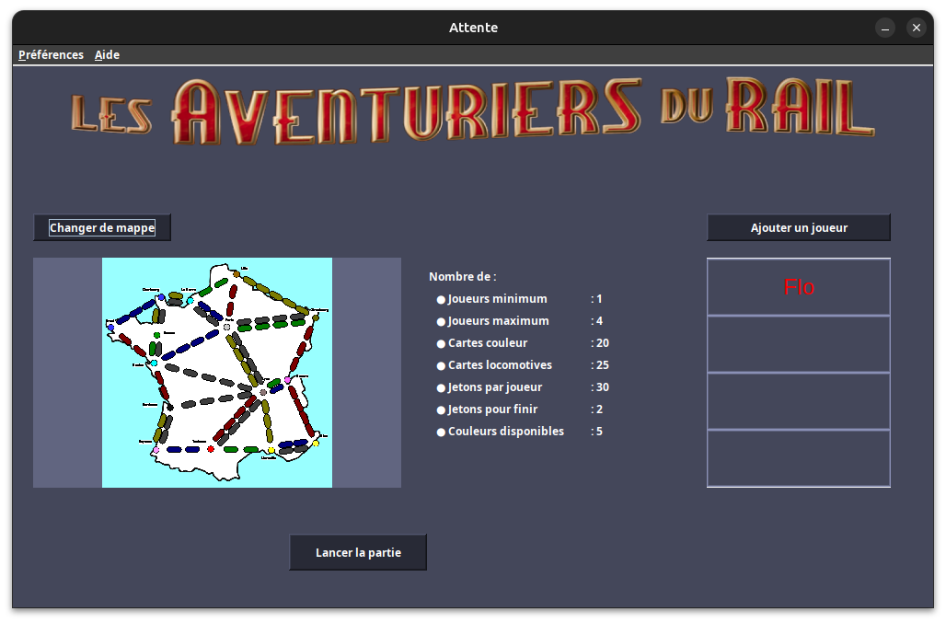Screen dimensions: 946x623
Task: Click the 'Nombre de :' heading
Action: point(463,277)
